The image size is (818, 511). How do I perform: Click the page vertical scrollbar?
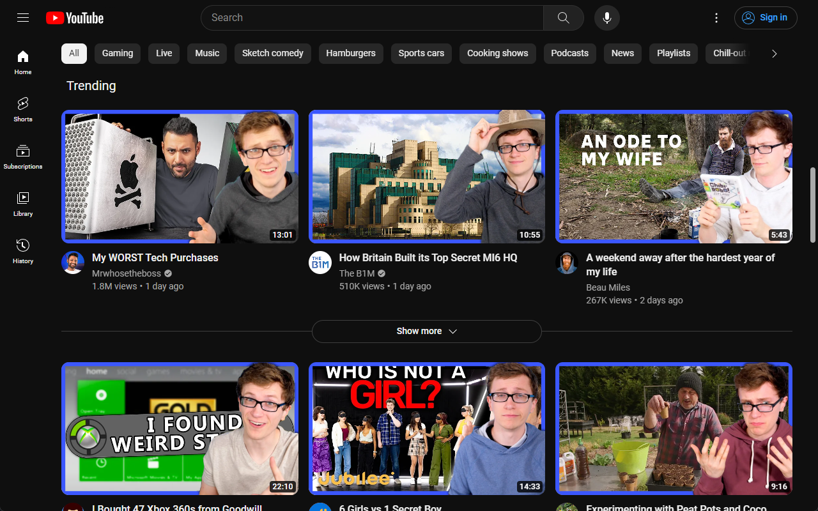pyautogui.click(x=813, y=205)
